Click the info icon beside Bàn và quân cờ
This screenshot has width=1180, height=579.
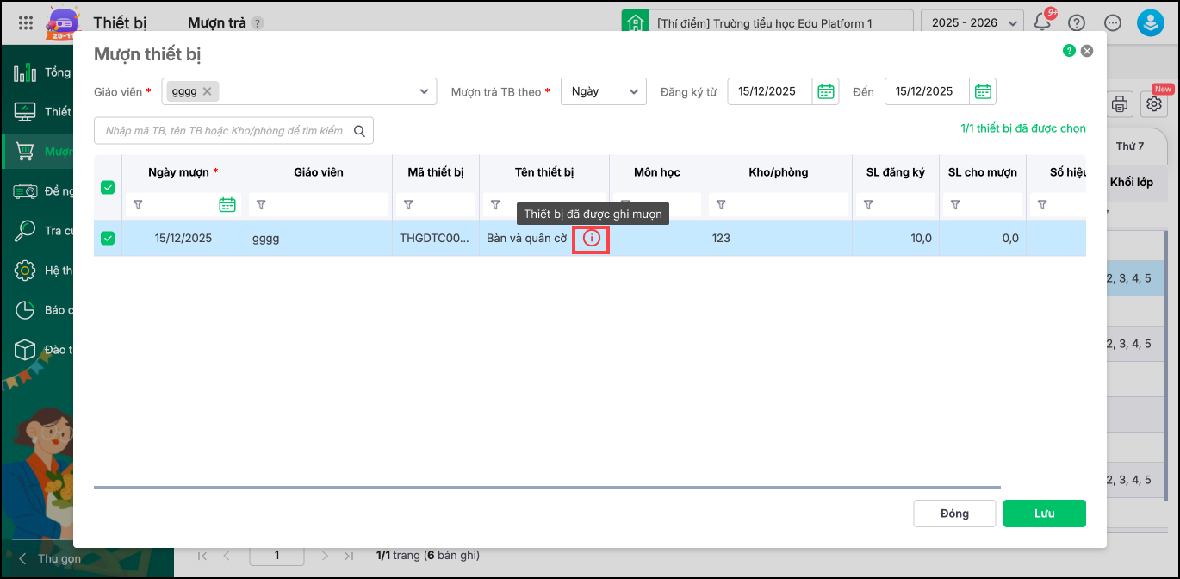(x=592, y=239)
